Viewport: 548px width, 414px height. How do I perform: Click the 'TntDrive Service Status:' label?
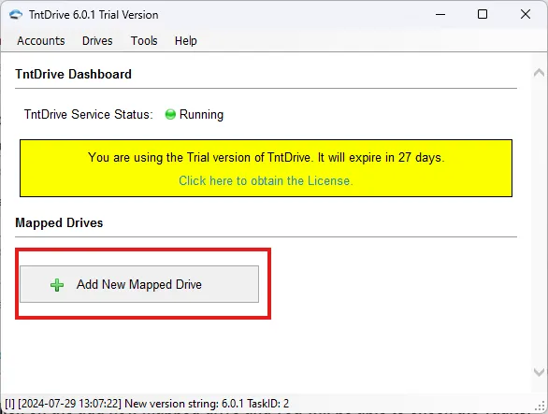(89, 114)
